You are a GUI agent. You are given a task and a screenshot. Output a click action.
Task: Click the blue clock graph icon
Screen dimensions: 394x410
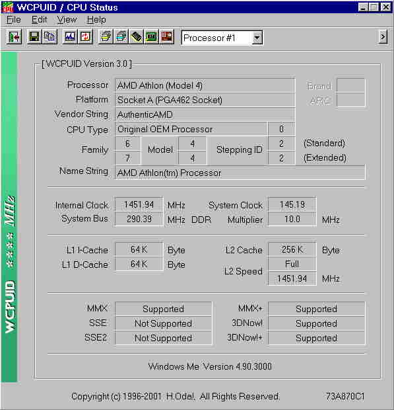point(70,37)
